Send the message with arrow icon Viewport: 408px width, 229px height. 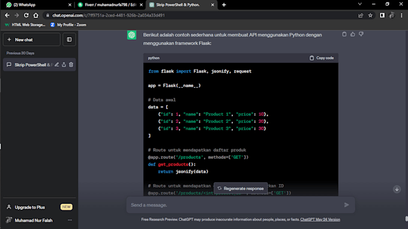point(346,205)
